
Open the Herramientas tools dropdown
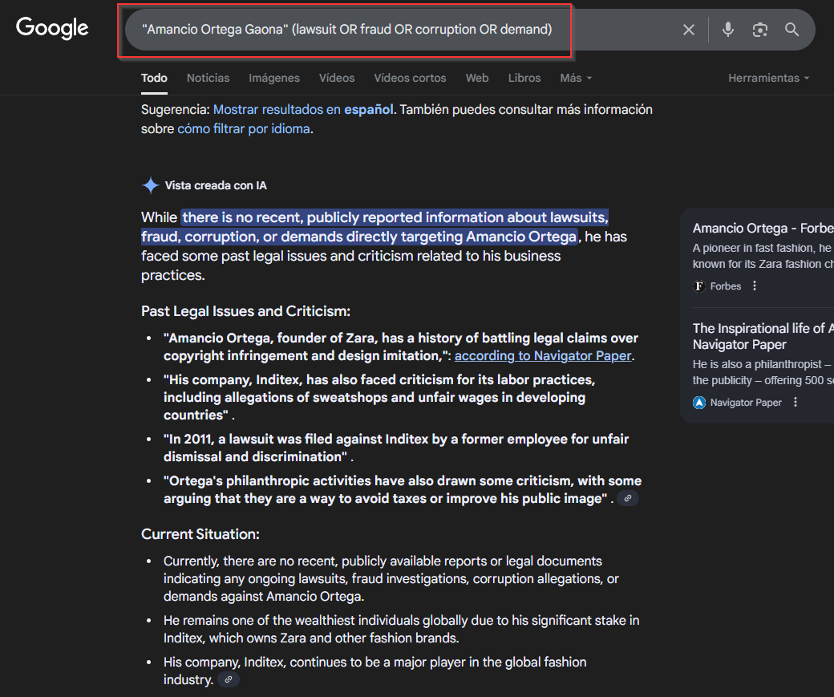(x=768, y=78)
